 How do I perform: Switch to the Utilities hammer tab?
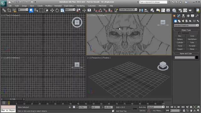click(197, 16)
